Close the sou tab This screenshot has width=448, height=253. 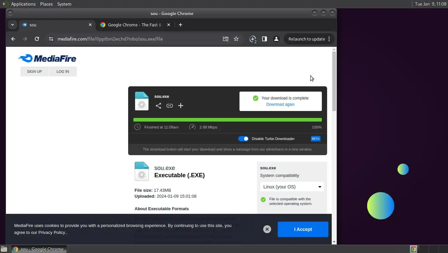coord(90,25)
